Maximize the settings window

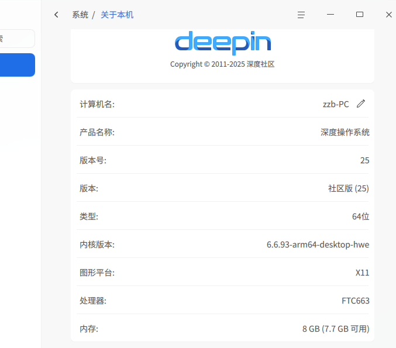pos(360,15)
